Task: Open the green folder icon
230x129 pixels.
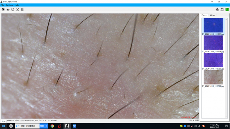Action: pos(227,9)
